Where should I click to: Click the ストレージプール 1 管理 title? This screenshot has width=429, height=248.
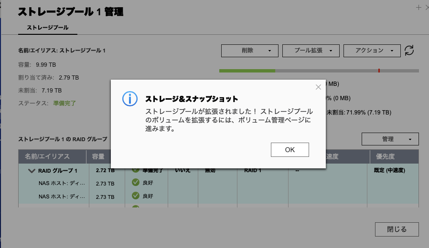tap(71, 12)
